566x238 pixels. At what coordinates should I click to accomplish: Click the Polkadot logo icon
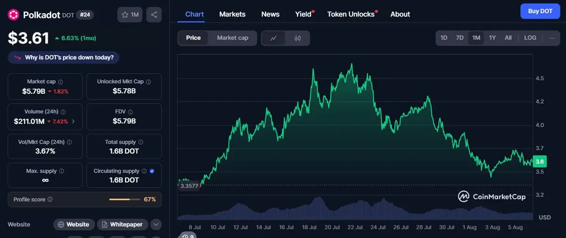(x=13, y=15)
